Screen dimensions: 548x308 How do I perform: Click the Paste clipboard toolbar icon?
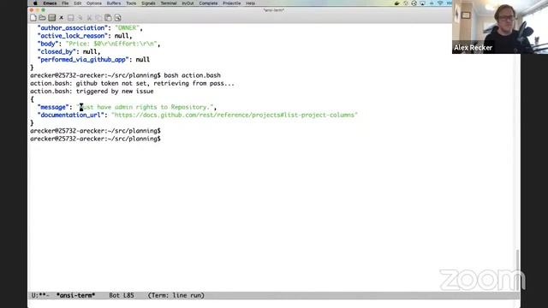click(108, 18)
